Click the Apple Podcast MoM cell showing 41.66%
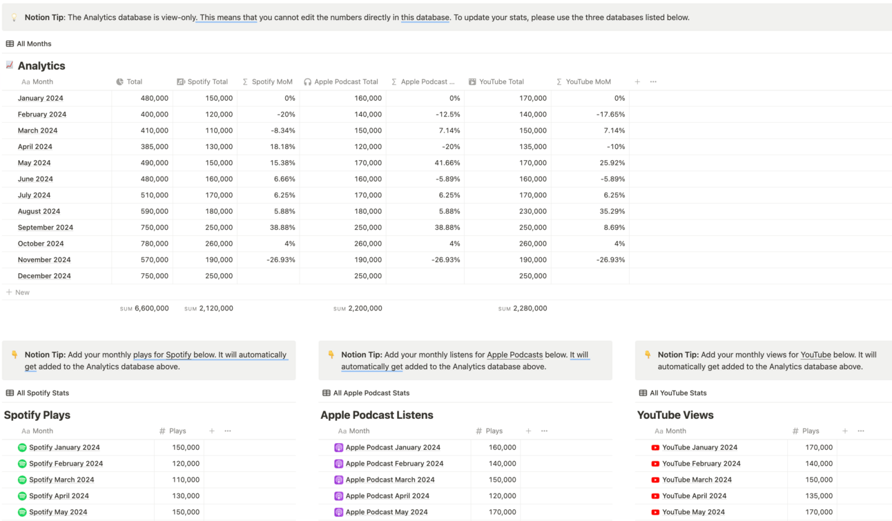892x521 pixels. [425, 163]
